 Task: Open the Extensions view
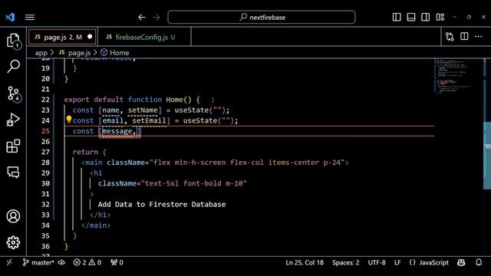coord(13,146)
